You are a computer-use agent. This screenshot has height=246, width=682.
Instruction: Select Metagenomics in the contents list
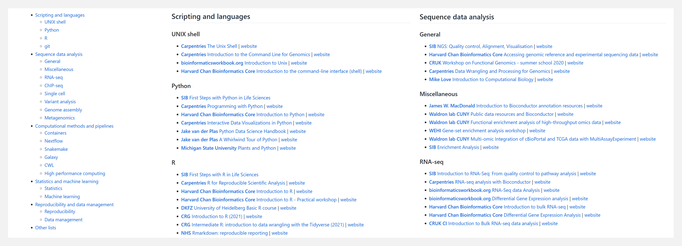(60, 118)
